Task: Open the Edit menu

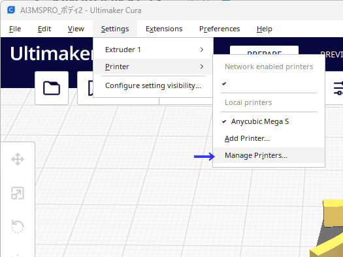Action: [x=44, y=29]
